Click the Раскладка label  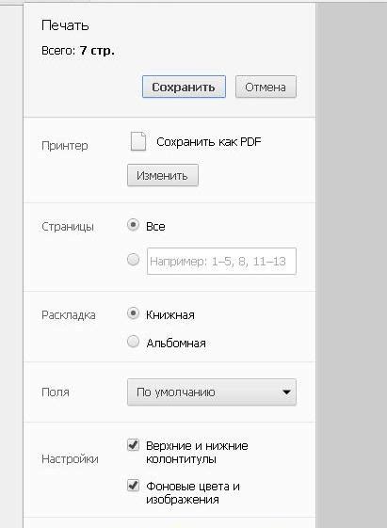[x=69, y=315]
